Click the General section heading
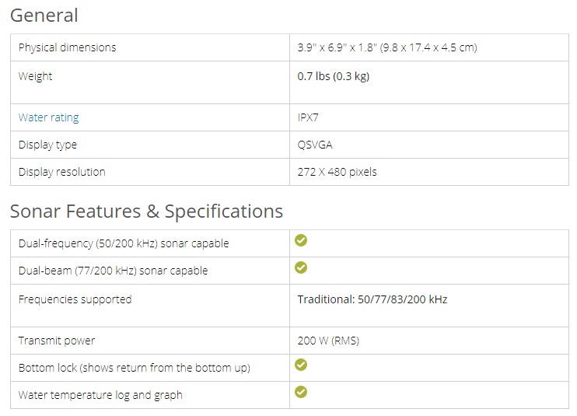Screen dimensions: 577x416 (x=44, y=15)
